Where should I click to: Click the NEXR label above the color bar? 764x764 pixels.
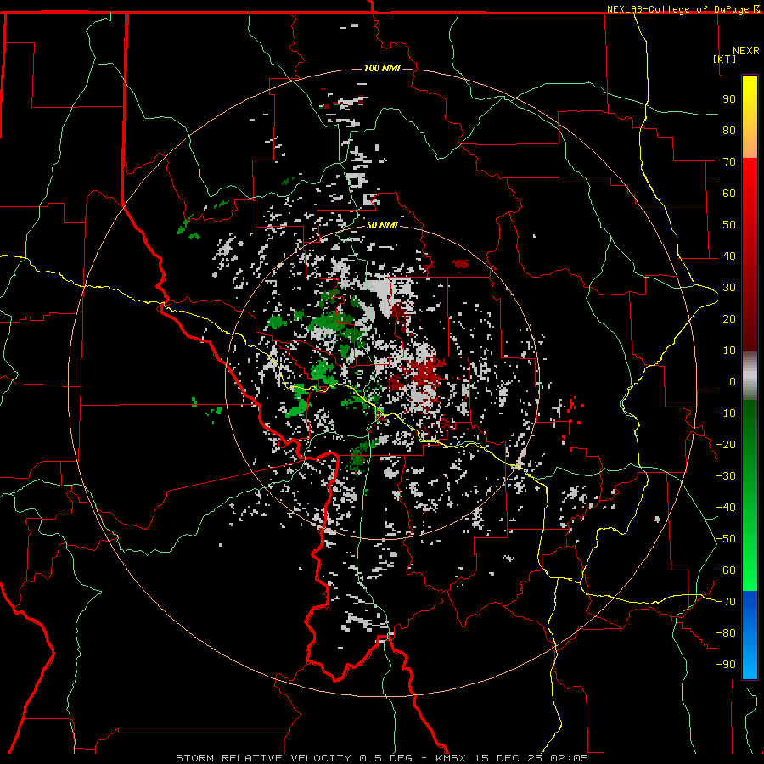point(746,51)
